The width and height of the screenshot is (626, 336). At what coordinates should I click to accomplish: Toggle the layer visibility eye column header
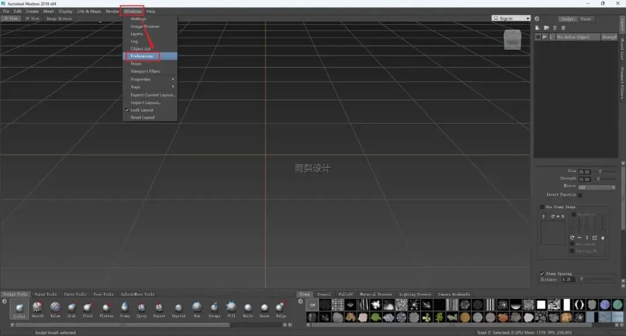[538, 37]
